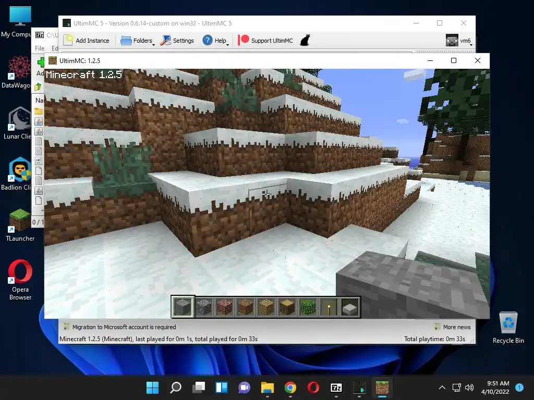Click the green Add icon in 7-Zip window

pos(41,62)
